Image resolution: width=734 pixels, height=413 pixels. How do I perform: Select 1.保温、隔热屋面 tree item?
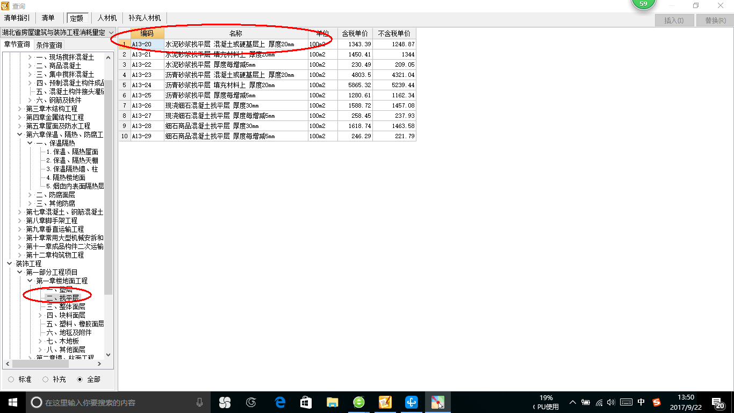click(x=73, y=152)
